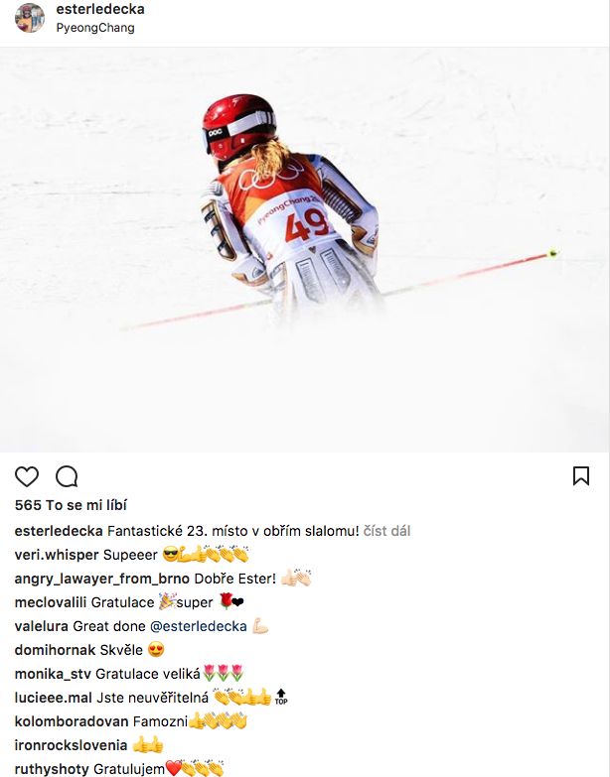The width and height of the screenshot is (610, 777).
Task: Open the valelura commenter profile
Action: click(x=41, y=626)
